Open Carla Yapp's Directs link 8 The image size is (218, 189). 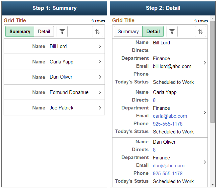[x=154, y=100]
